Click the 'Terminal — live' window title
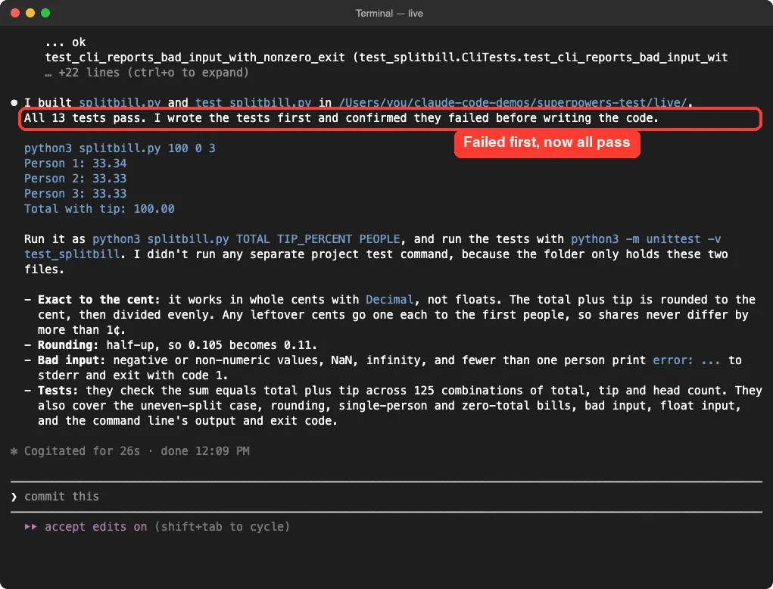Viewport: 773px width, 589px height. tap(389, 14)
